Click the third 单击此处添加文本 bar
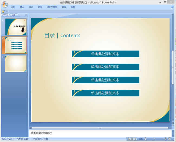The image size is (176, 142). [x=106, y=80]
